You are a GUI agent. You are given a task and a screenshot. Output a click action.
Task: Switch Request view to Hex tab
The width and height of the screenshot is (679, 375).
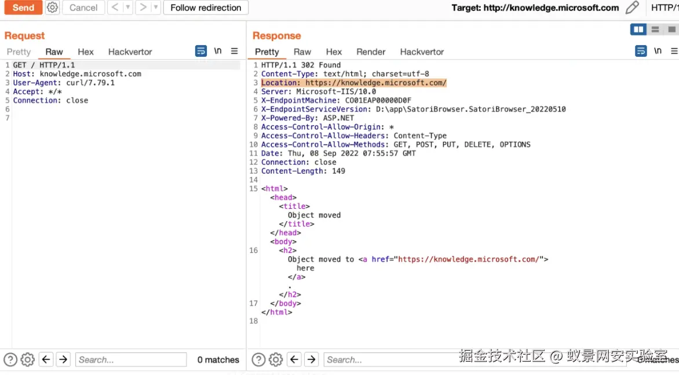86,52
